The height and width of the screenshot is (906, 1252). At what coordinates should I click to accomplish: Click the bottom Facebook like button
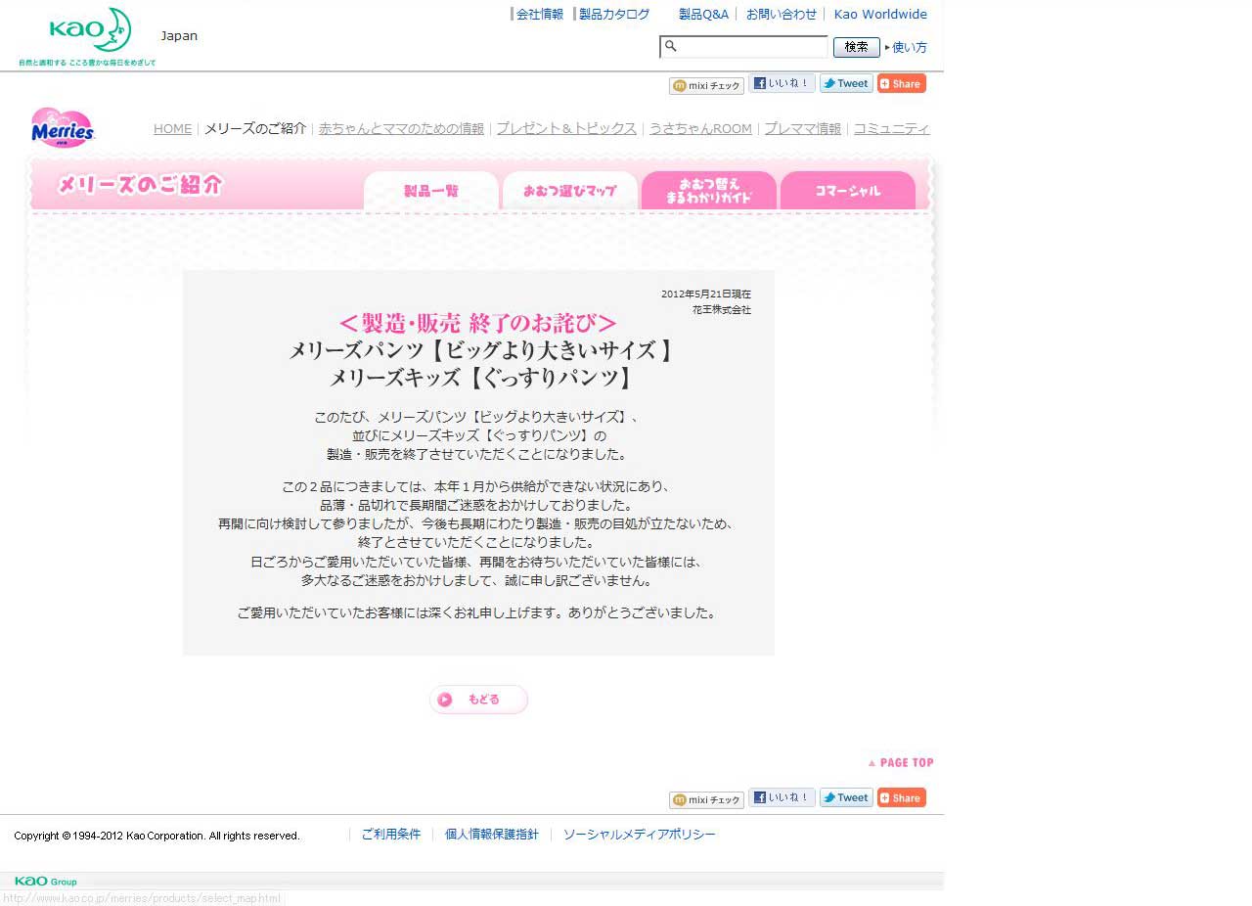pyautogui.click(x=782, y=798)
